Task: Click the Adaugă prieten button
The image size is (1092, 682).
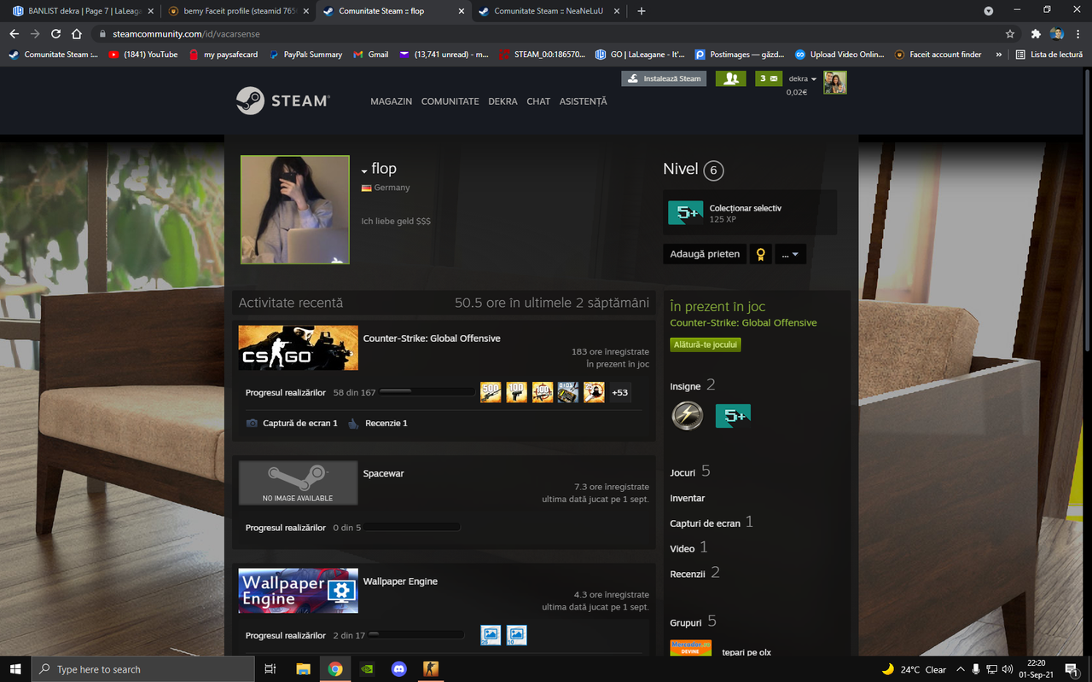Action: (x=705, y=254)
